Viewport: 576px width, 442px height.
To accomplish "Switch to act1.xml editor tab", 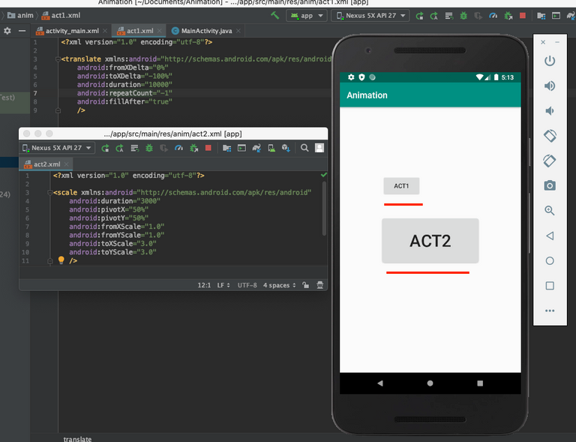I will [139, 31].
